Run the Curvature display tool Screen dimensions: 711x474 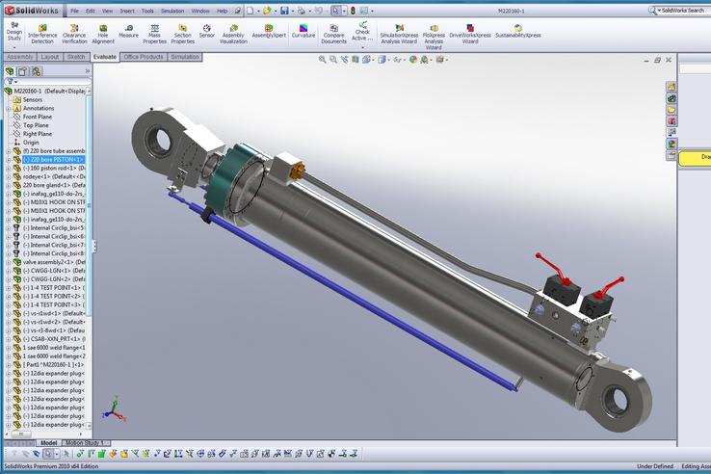(303, 34)
